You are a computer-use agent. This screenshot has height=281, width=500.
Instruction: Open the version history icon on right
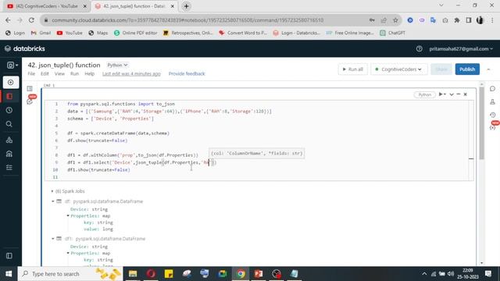pyautogui.click(x=492, y=115)
